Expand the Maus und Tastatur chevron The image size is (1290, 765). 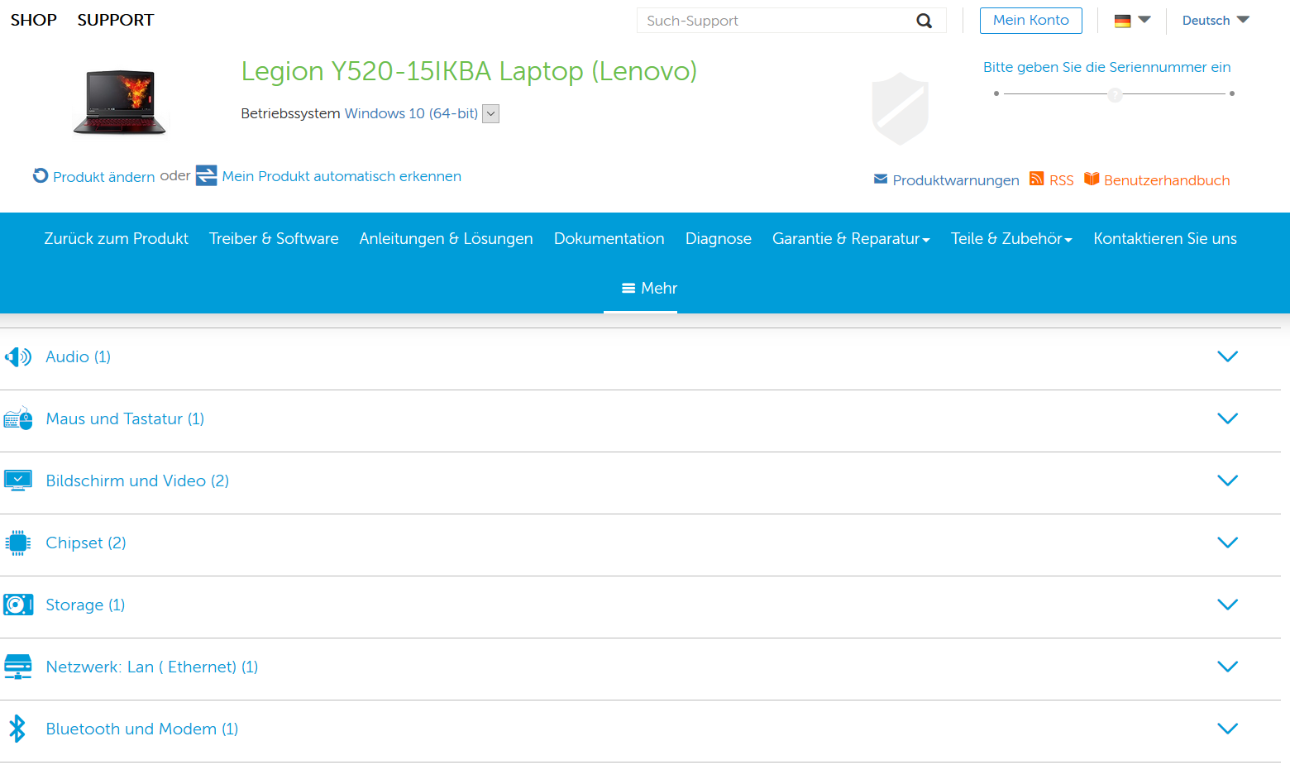[x=1227, y=418]
